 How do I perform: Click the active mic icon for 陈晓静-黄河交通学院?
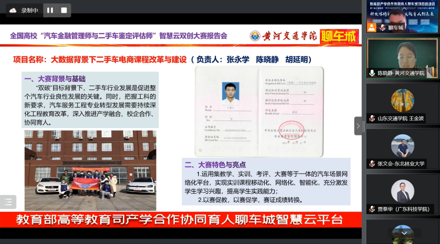(372, 73)
